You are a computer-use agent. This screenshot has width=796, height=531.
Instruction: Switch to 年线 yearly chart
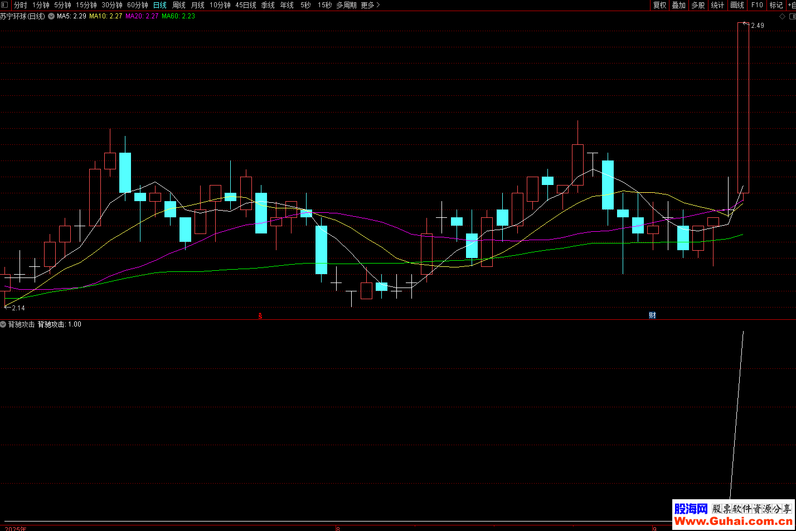(x=287, y=5)
